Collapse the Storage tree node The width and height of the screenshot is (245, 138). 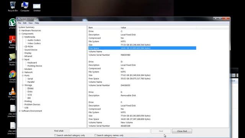pyautogui.click(x=23, y=85)
